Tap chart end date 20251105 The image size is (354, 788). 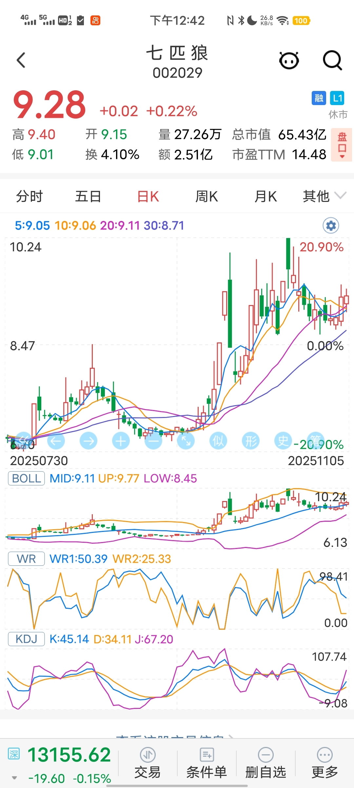click(x=316, y=461)
